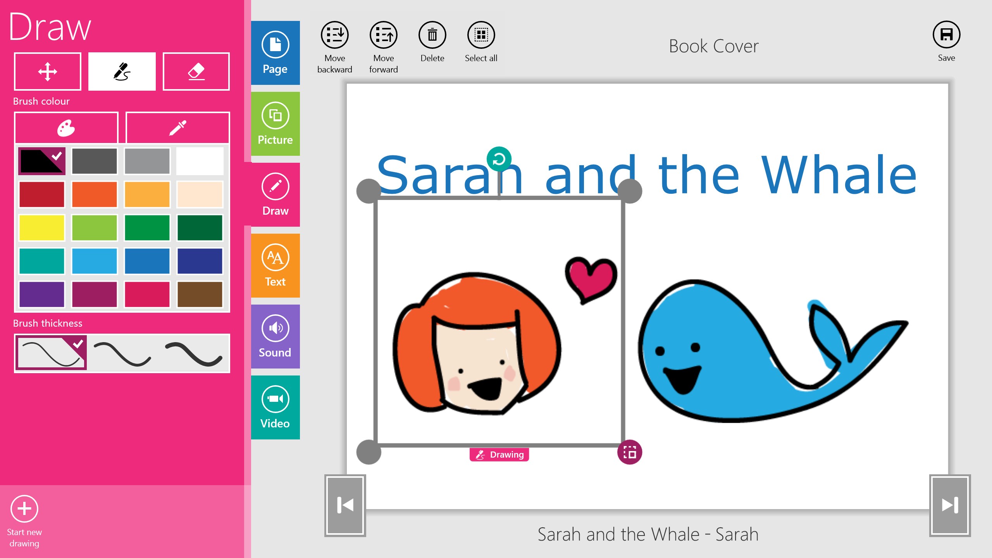Open the colour palette tab

click(66, 128)
